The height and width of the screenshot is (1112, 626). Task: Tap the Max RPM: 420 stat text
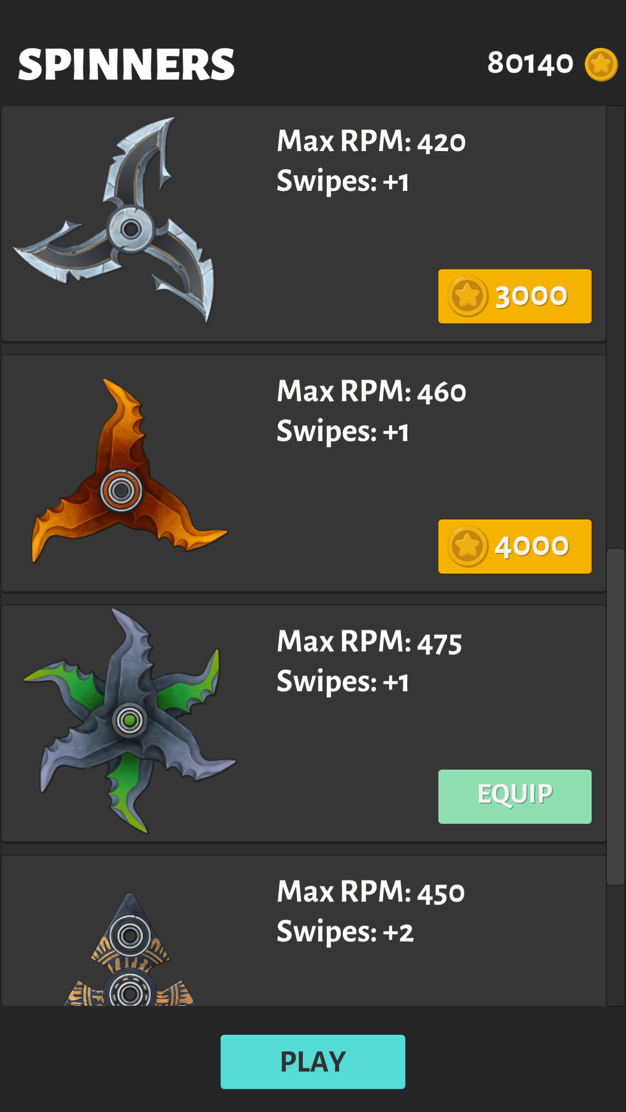[371, 141]
